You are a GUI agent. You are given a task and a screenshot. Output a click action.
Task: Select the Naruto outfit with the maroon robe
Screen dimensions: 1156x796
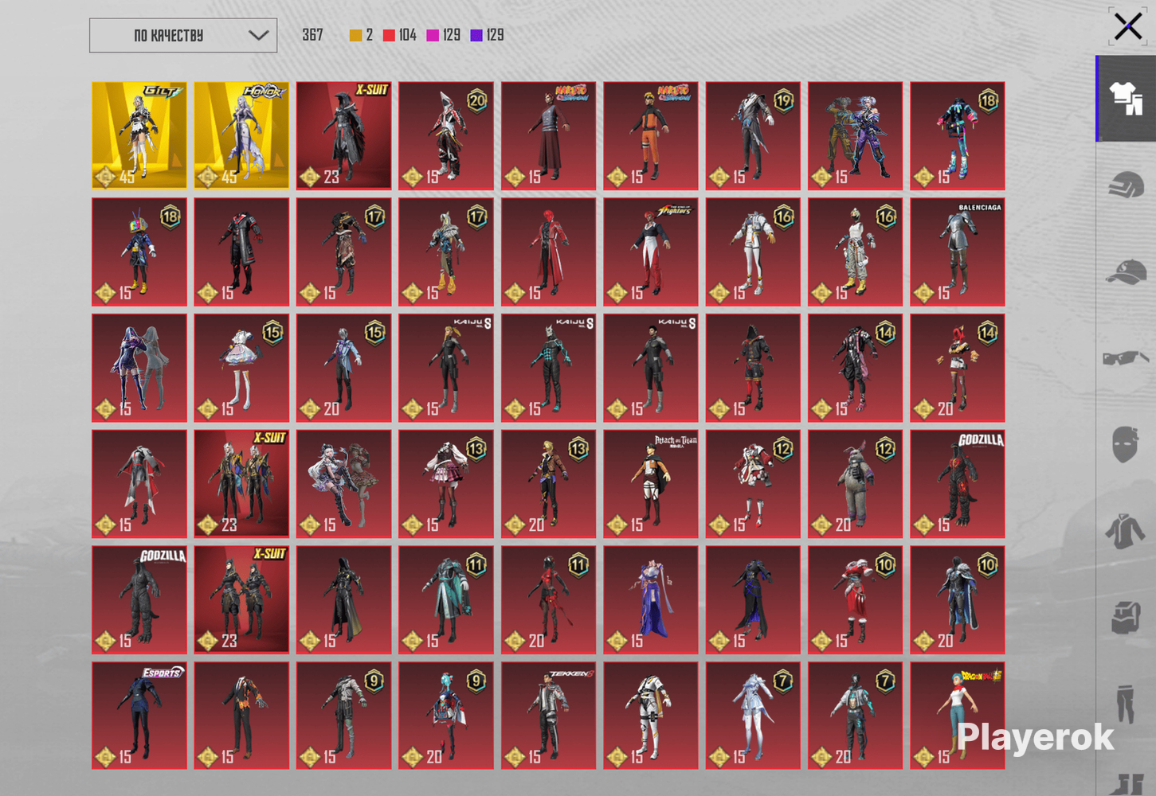pos(548,135)
